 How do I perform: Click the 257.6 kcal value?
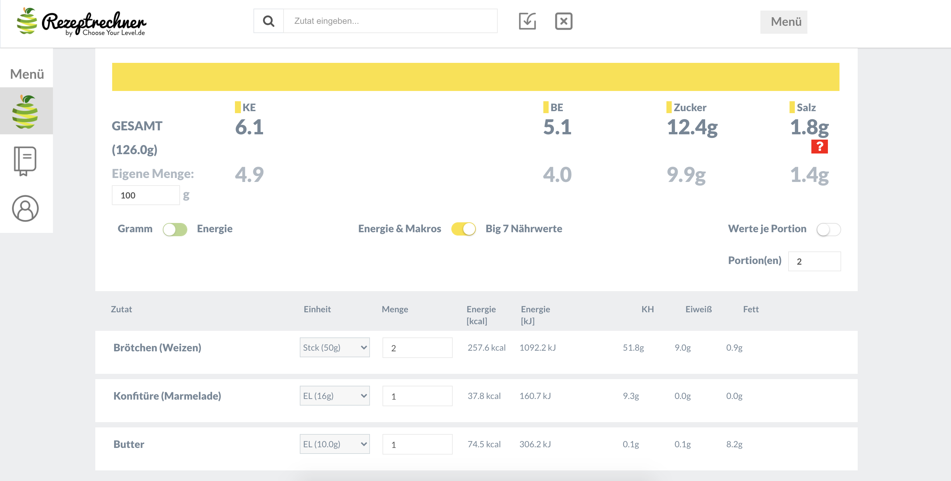click(x=486, y=348)
